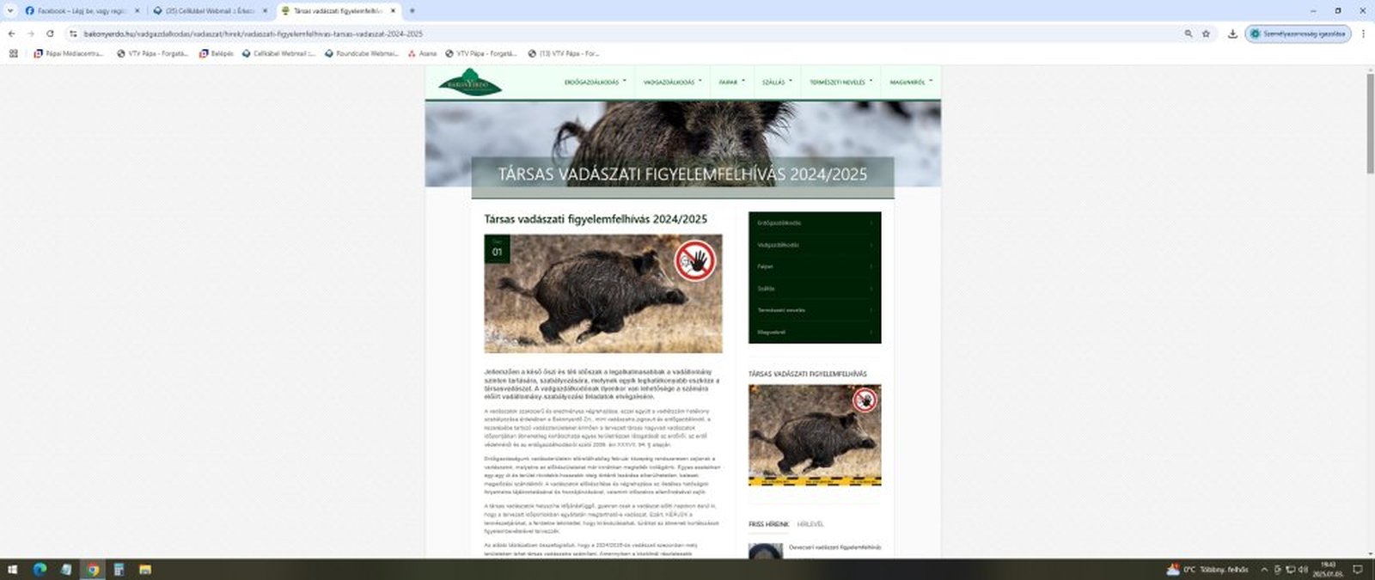Click the Szemelyazonosság igazolása profile button

click(1298, 34)
